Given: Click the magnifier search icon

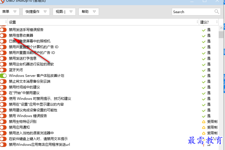Looking at the screenshot, I should (x=217, y=12).
